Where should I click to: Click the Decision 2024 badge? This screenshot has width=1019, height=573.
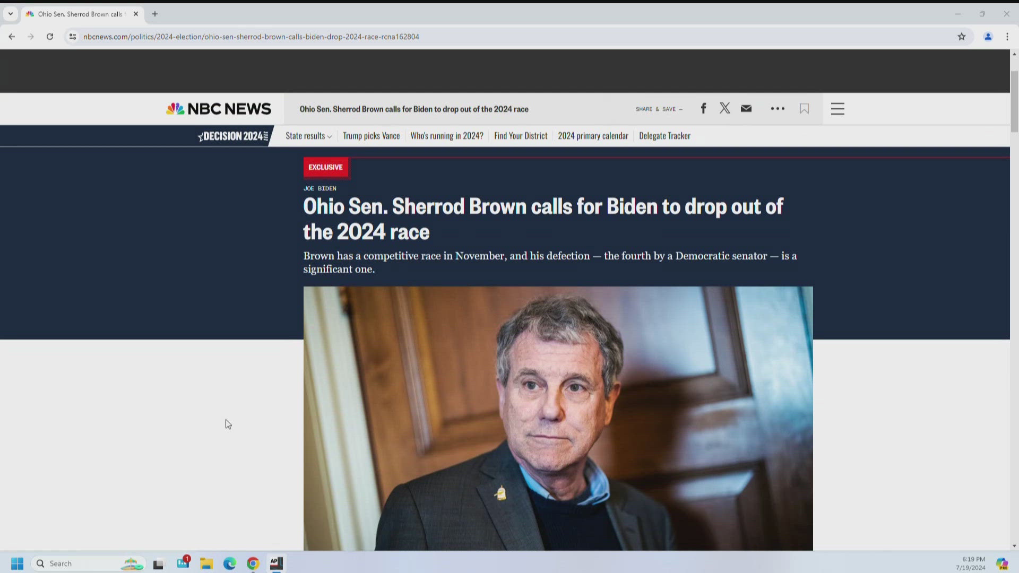pos(232,136)
